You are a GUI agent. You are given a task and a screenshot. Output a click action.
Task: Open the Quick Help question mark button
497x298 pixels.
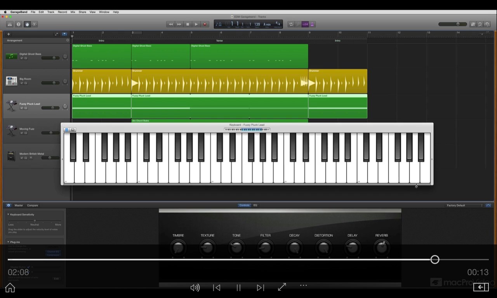tap(18, 24)
